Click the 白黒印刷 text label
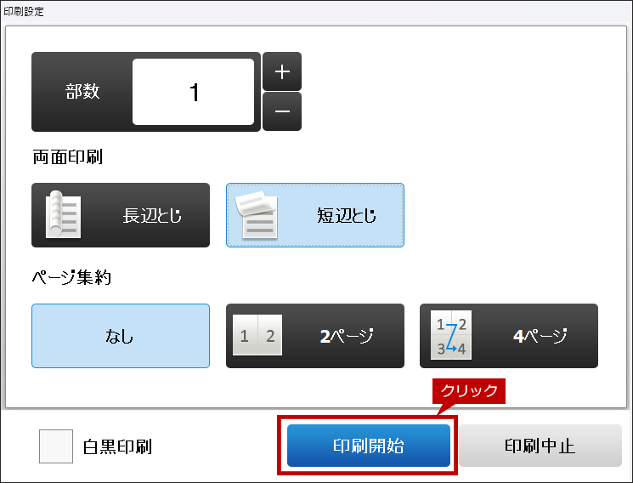 click(117, 446)
